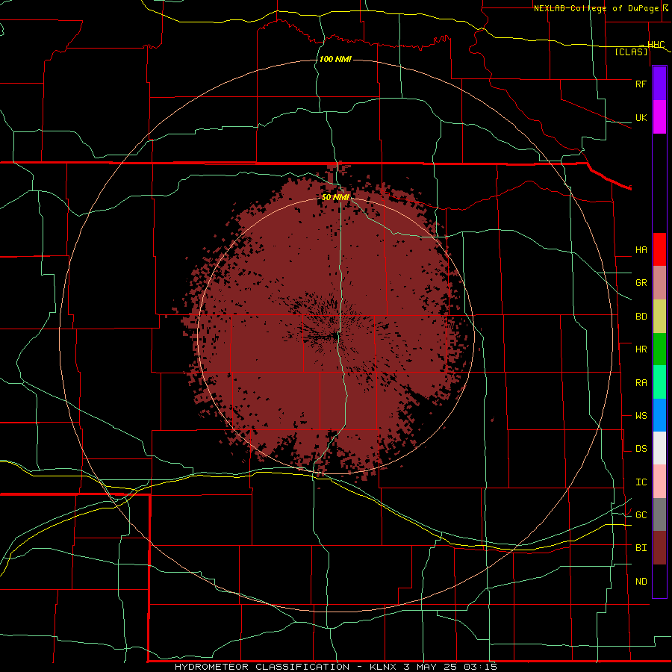This screenshot has width=672, height=672.
Task: Choose the WS blue legend swatch
Action: point(659,415)
